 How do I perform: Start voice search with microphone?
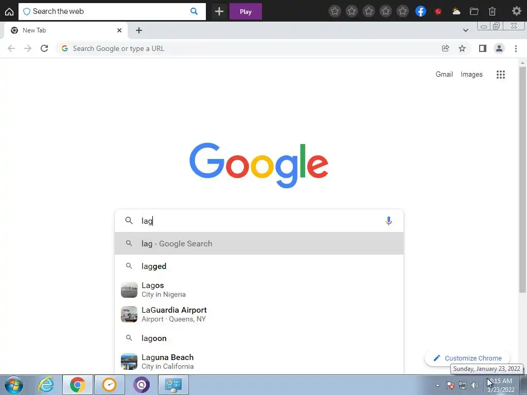pyautogui.click(x=389, y=221)
